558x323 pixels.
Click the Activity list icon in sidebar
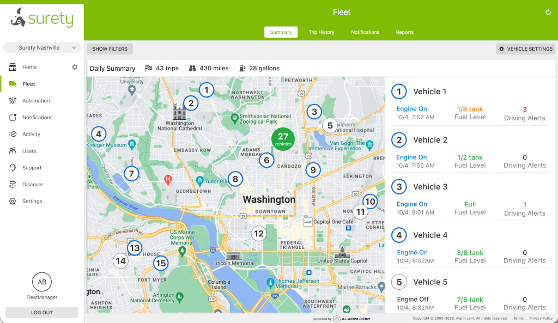(13, 134)
